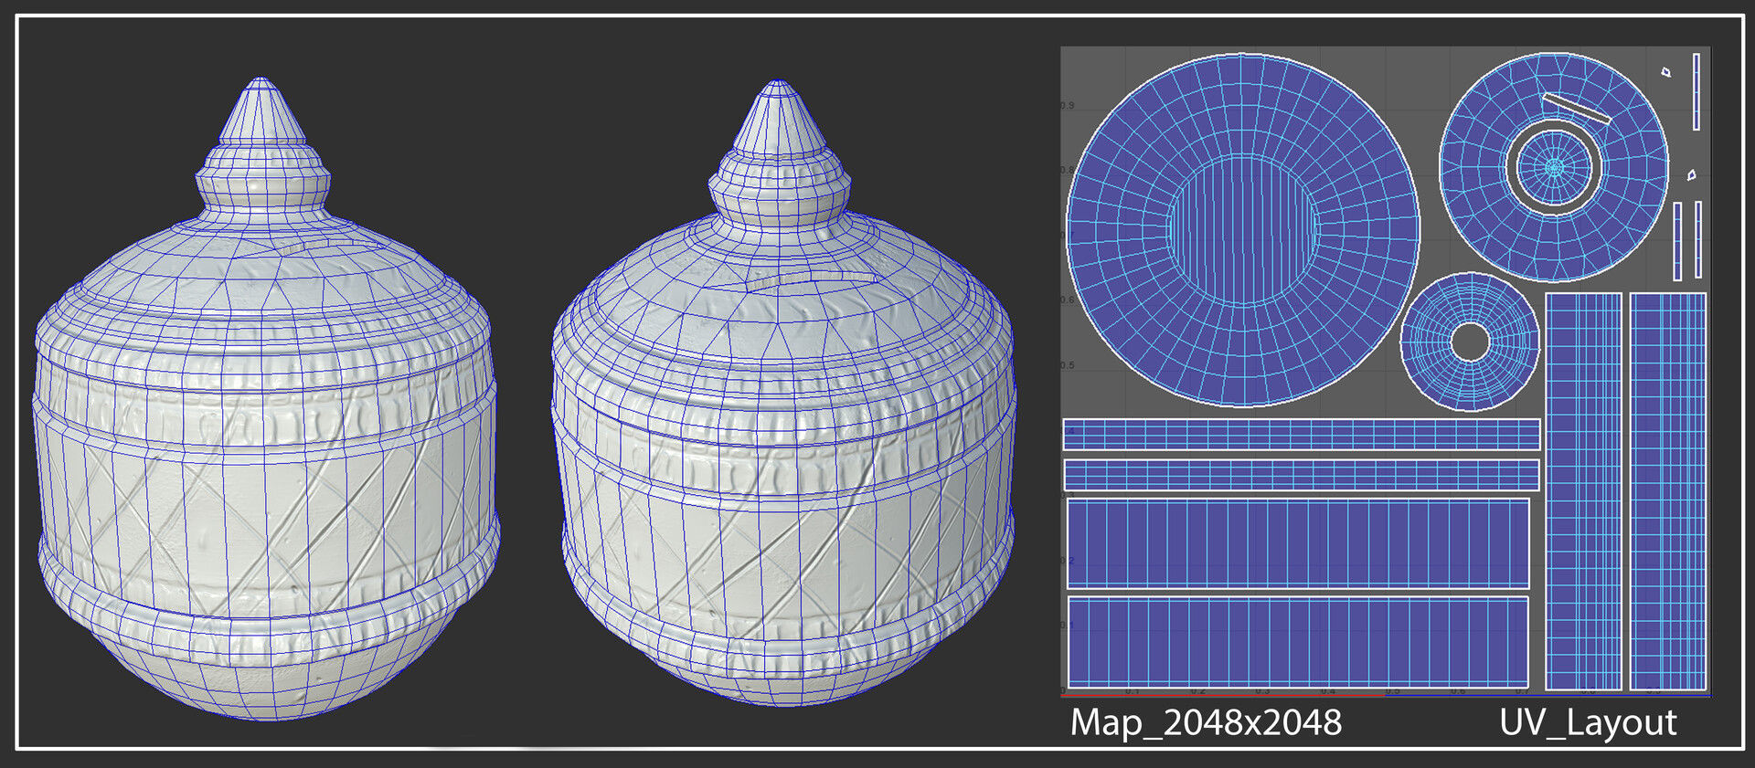1755x768 pixels.
Task: Click the Map_2048x2048 caption text
Action: point(1205,723)
